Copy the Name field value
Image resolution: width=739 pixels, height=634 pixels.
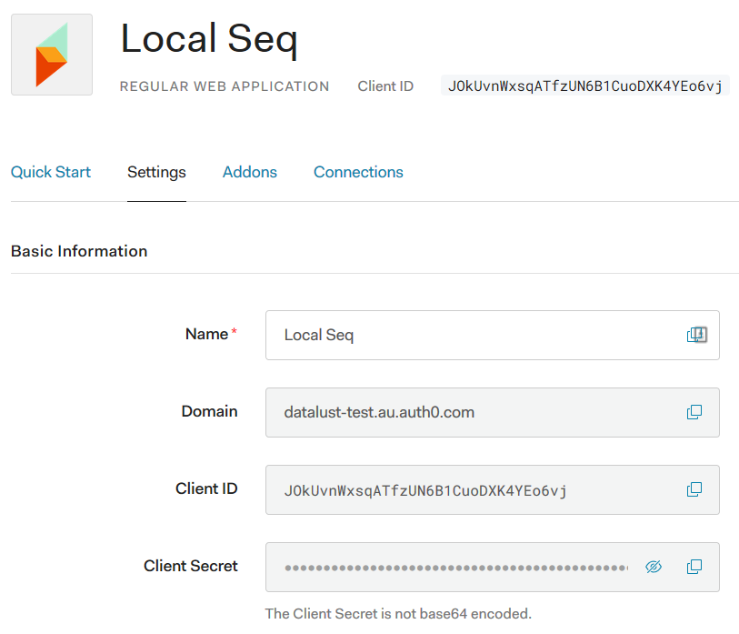pos(695,335)
